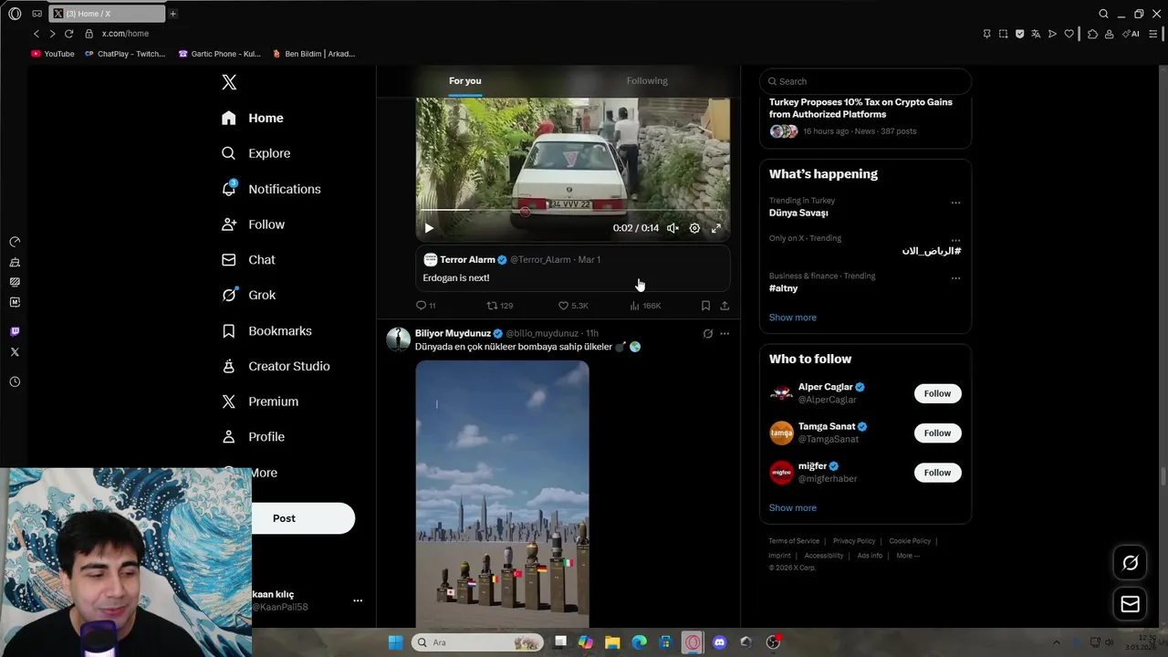The image size is (1168, 657).
Task: Open more options for Dünya Savaşı trend
Action: (955, 203)
